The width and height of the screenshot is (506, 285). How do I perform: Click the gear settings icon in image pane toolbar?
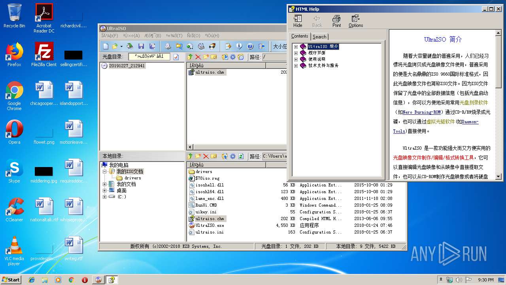point(233,57)
